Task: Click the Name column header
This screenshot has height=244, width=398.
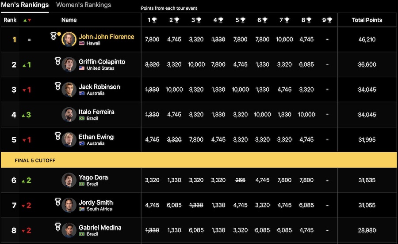Action: 69,20
